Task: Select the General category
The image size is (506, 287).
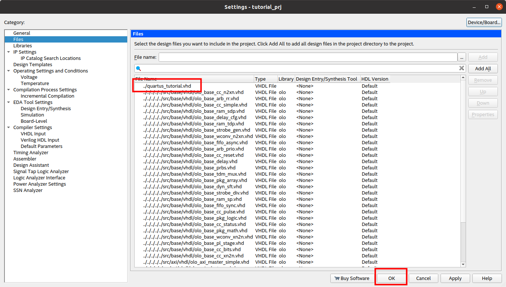Action: 22,33
